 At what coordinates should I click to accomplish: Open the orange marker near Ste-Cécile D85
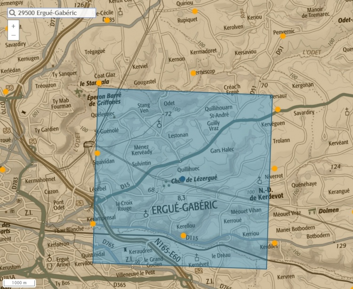click(107, 20)
